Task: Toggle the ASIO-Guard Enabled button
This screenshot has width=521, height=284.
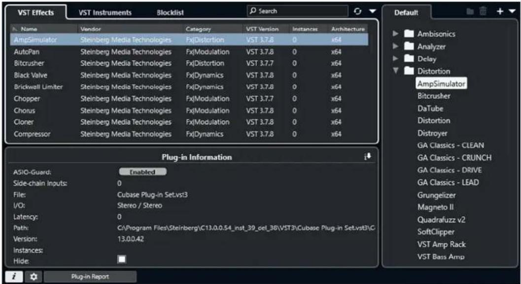Action: [142, 172]
